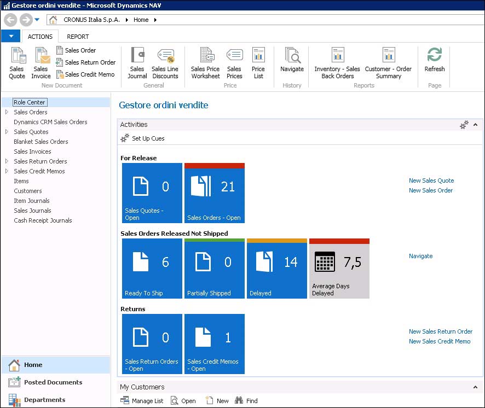Select Customers in the navigation pane
This screenshot has height=408, width=485.
coord(28,191)
